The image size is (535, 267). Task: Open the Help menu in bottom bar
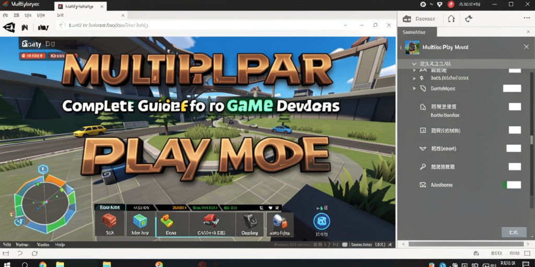point(60,245)
